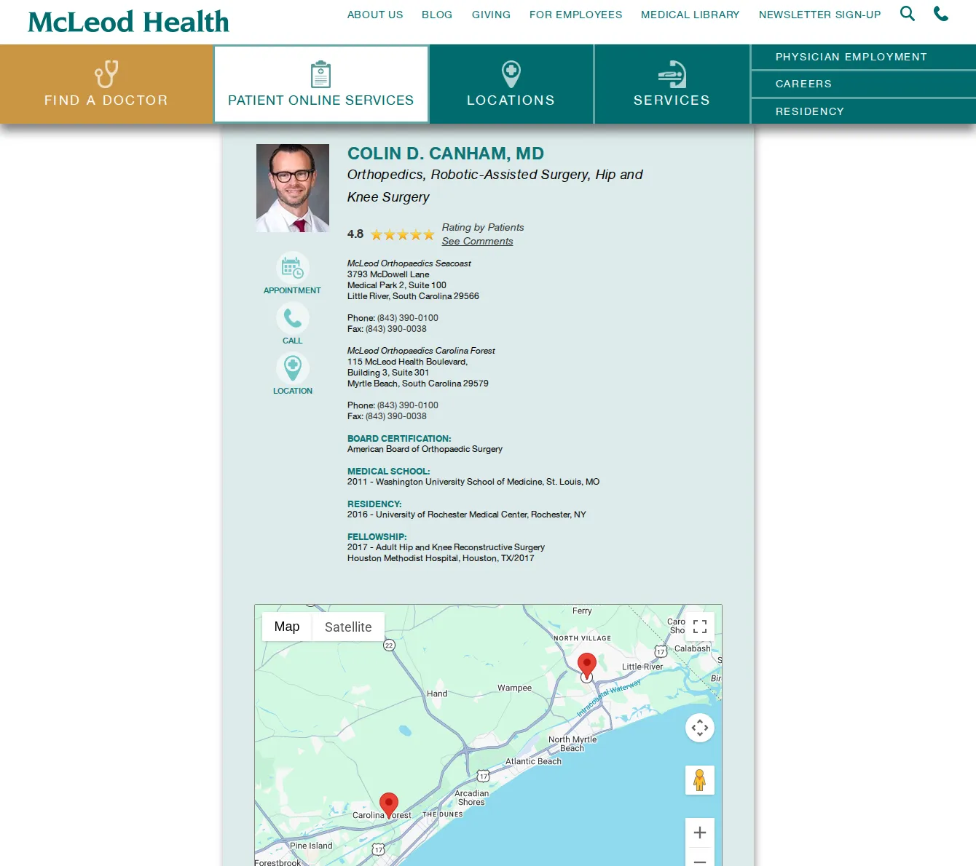Click the Location text label
Screen dimensions: 976x866
pos(292,391)
